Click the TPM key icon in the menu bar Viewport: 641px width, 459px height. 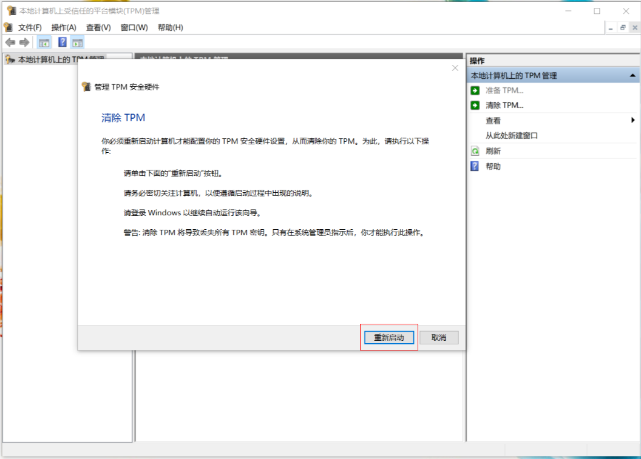click(8, 27)
